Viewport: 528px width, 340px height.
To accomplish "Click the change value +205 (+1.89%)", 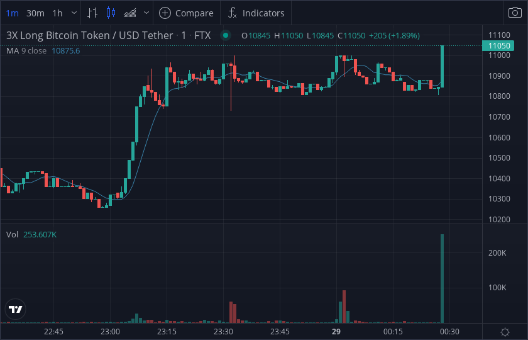I will tap(394, 35).
